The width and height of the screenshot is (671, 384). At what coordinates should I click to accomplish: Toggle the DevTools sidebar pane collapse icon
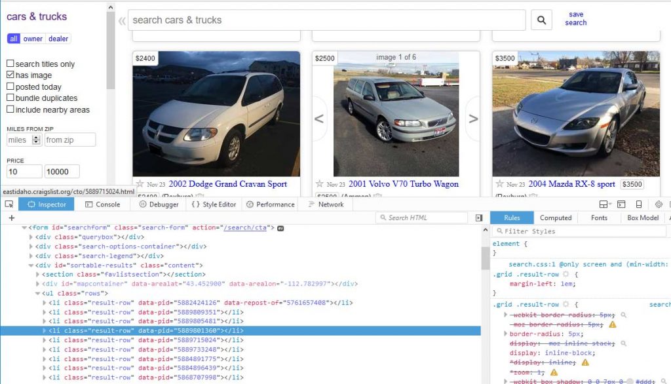pos(479,218)
